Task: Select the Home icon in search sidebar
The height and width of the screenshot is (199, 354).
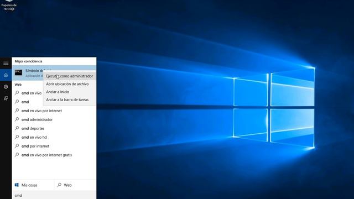Action: tap(6, 75)
